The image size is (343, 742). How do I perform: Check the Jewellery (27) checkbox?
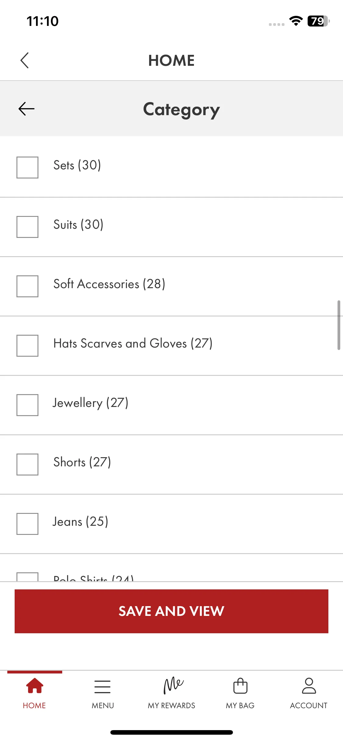(x=27, y=405)
